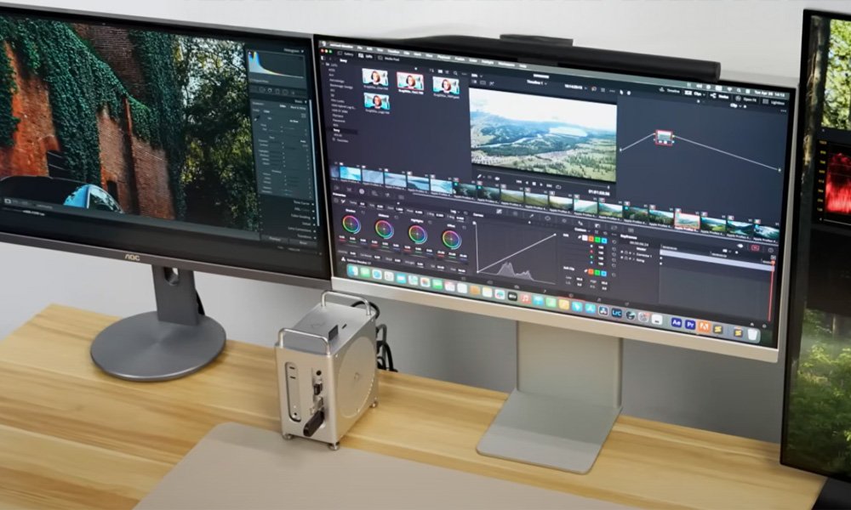Viewport: 851px width, 510px height.
Task: Open the File menu in the menu bar
Action: tap(360, 48)
